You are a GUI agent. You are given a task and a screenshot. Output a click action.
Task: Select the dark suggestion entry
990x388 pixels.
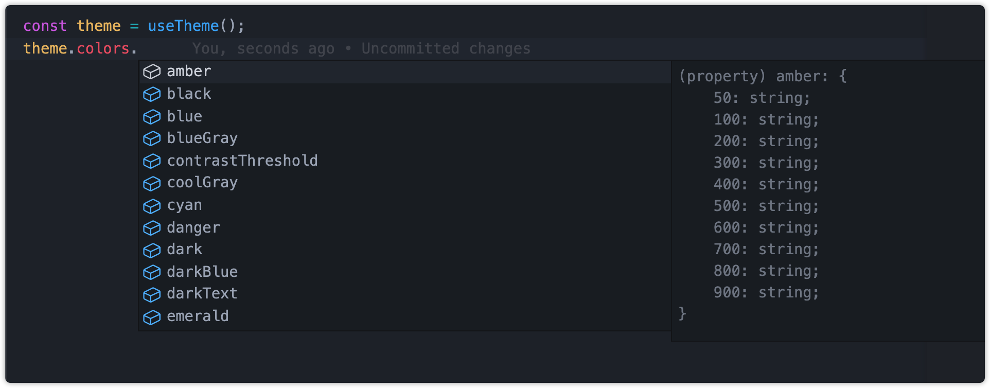(184, 250)
